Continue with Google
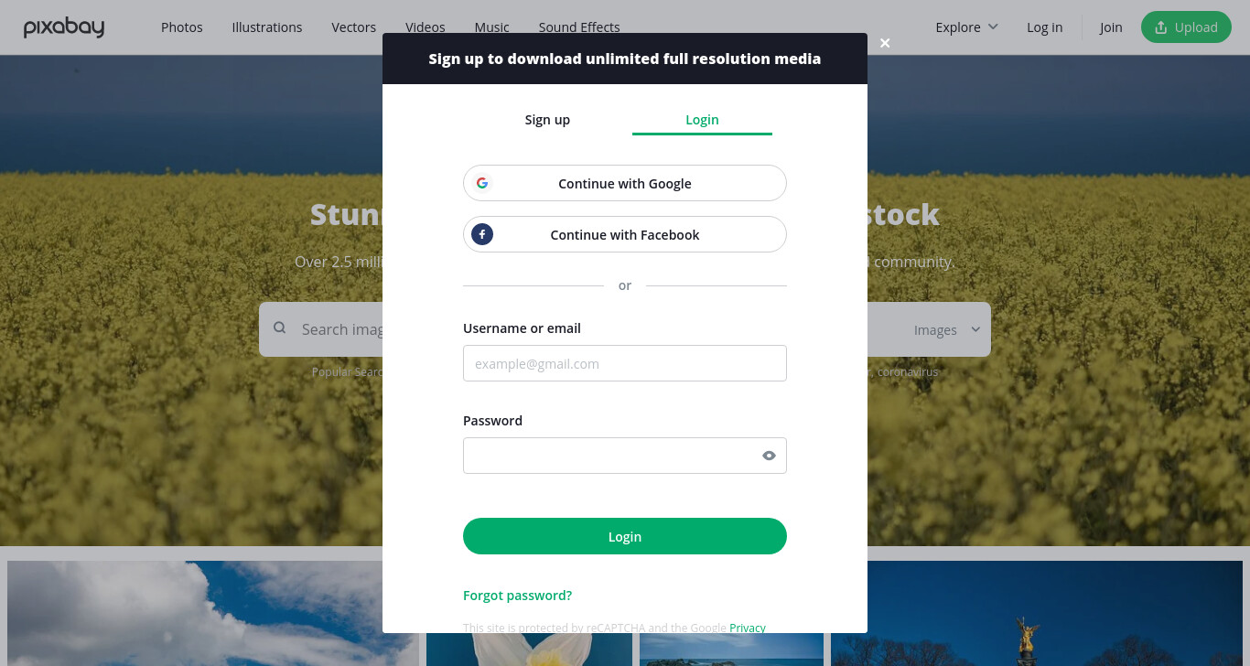1250x666 pixels. tap(625, 183)
